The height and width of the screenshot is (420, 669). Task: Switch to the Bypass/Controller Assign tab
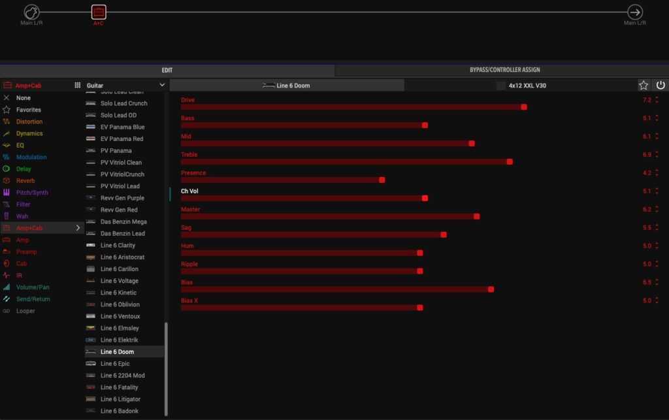504,70
